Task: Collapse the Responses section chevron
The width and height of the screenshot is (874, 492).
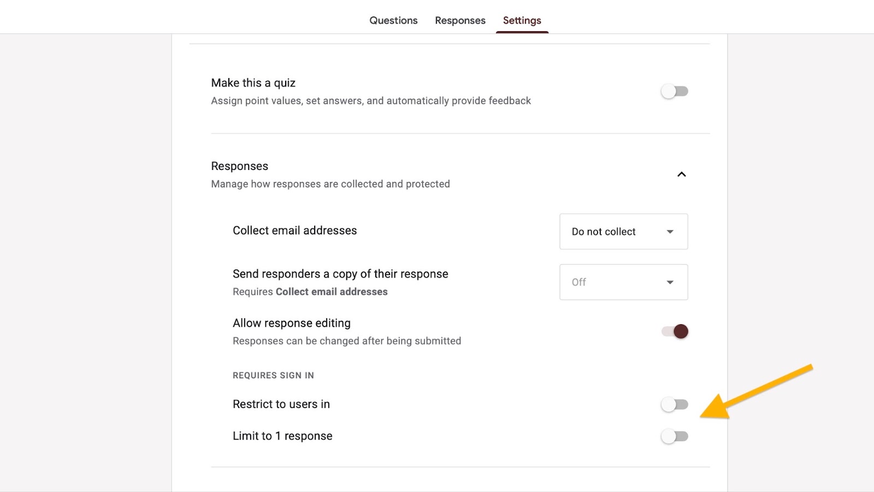Action: [681, 174]
